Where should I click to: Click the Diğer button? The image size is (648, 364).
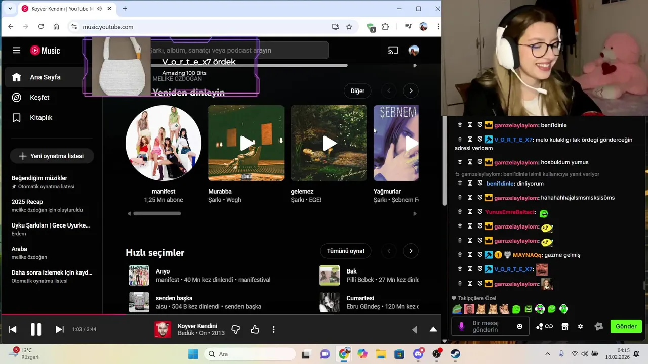(357, 91)
